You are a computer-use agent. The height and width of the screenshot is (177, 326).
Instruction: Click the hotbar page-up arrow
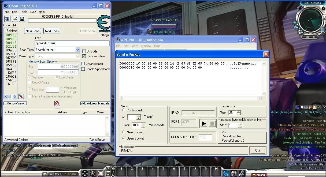[108, 168]
